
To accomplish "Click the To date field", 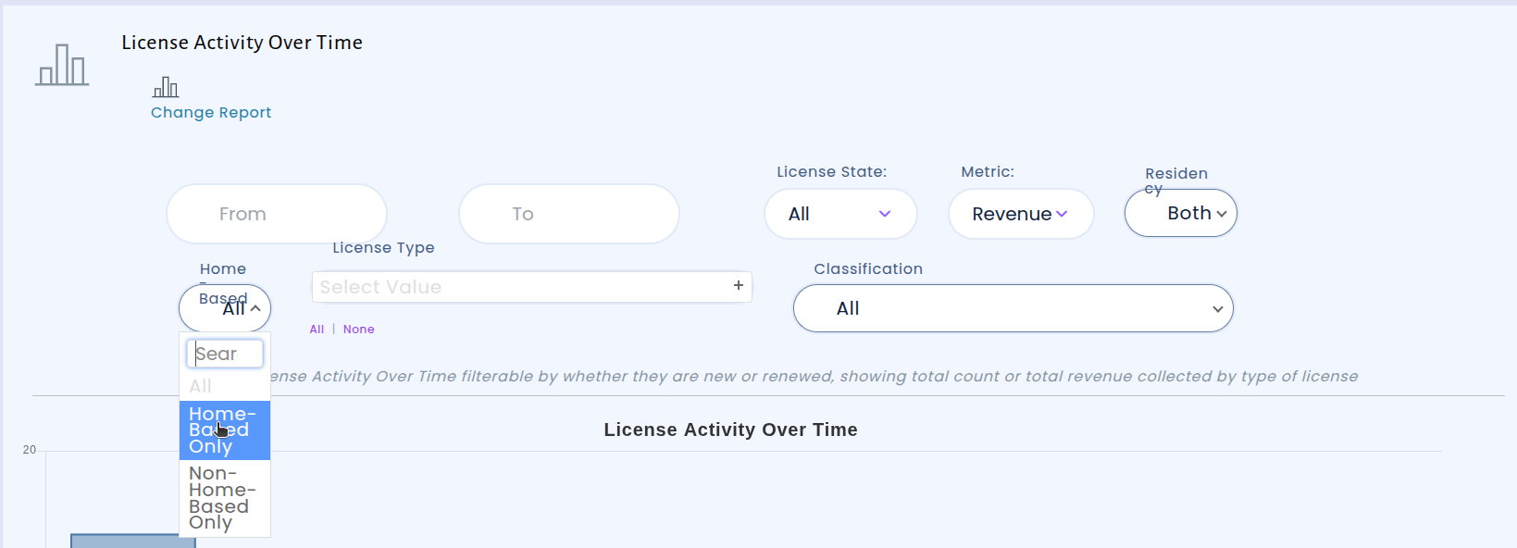I will [x=569, y=214].
